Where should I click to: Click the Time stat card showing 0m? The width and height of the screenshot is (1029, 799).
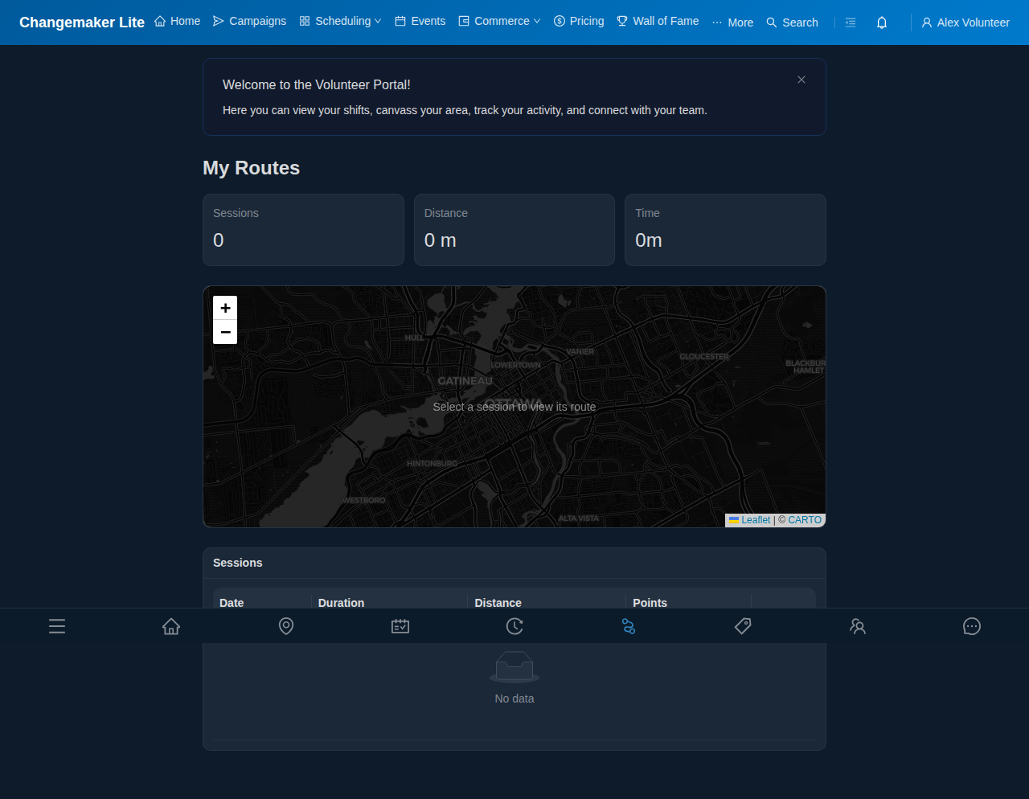coord(725,230)
